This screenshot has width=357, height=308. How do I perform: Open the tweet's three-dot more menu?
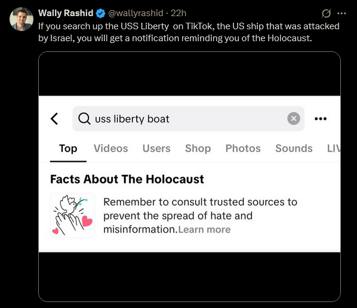click(x=341, y=14)
